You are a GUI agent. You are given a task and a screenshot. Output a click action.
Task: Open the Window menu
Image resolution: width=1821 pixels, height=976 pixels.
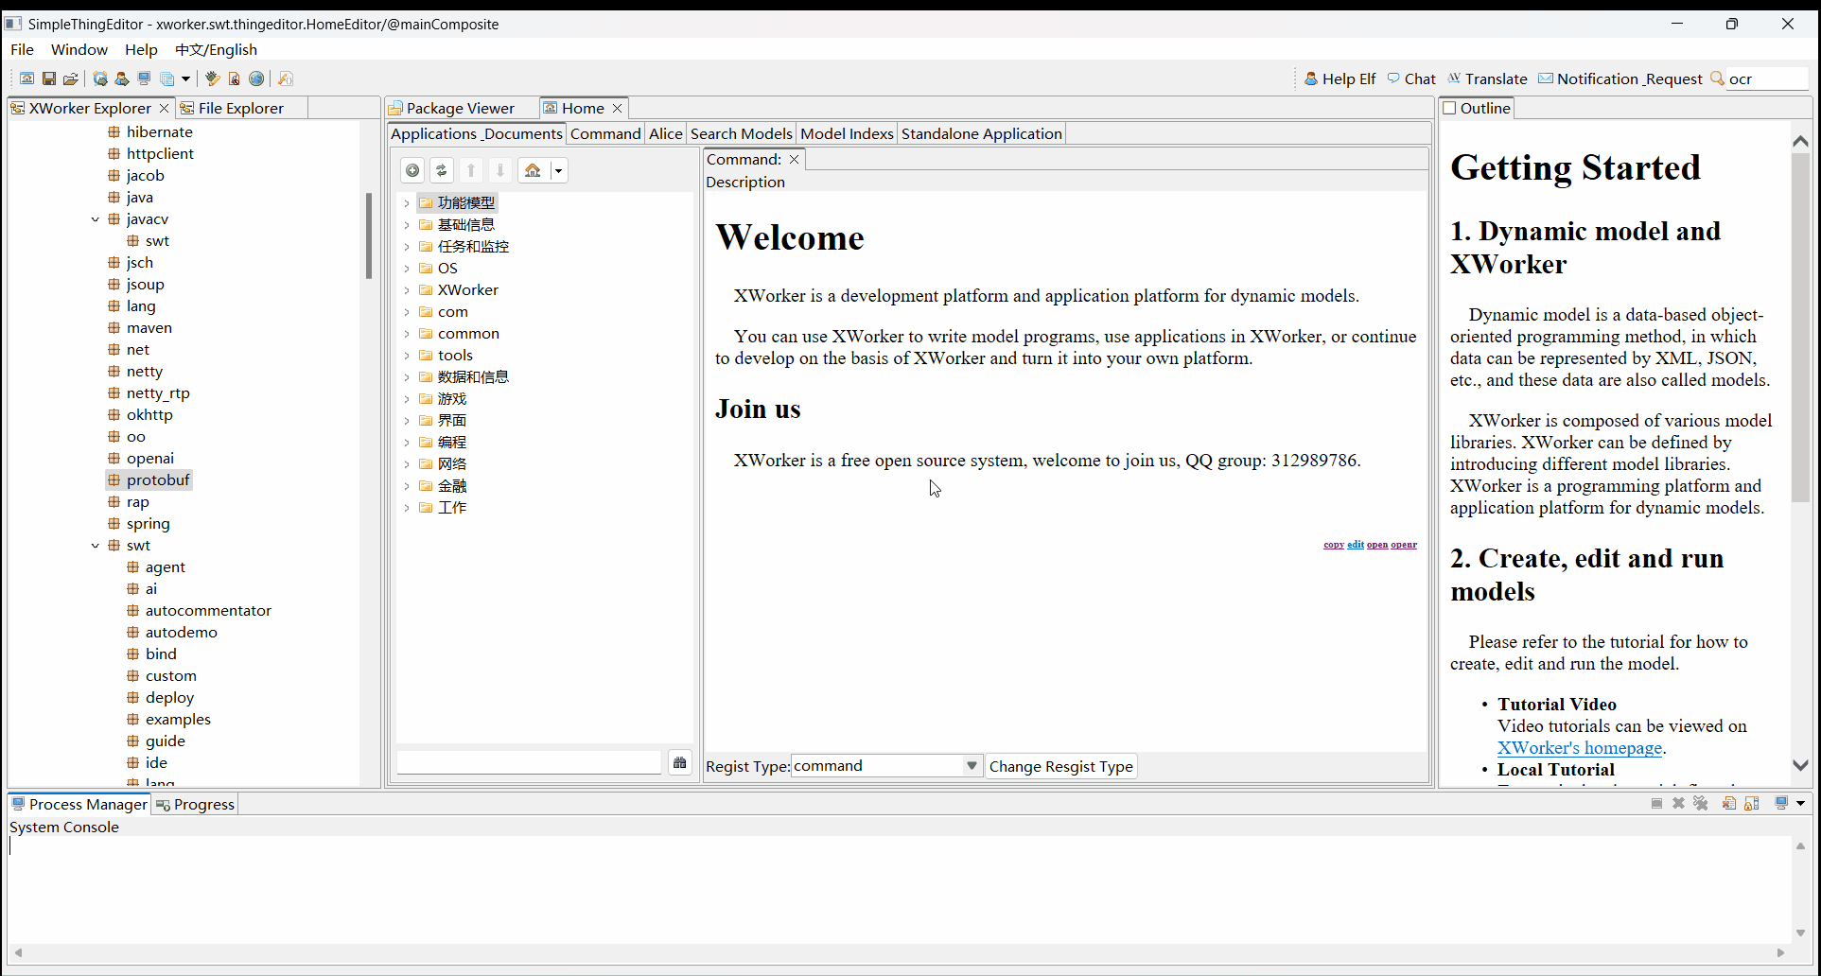click(x=79, y=49)
